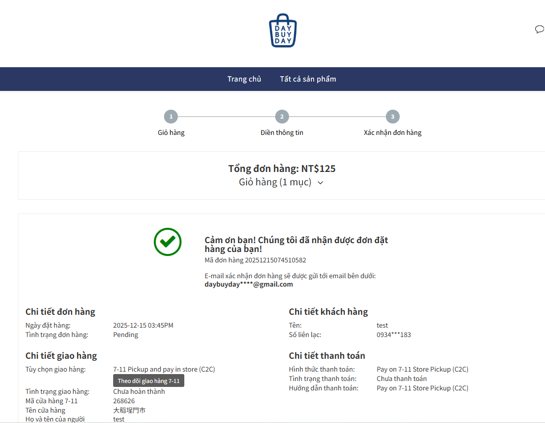
Task: Go to Trang chủ in the navigation bar
Action: (x=244, y=79)
